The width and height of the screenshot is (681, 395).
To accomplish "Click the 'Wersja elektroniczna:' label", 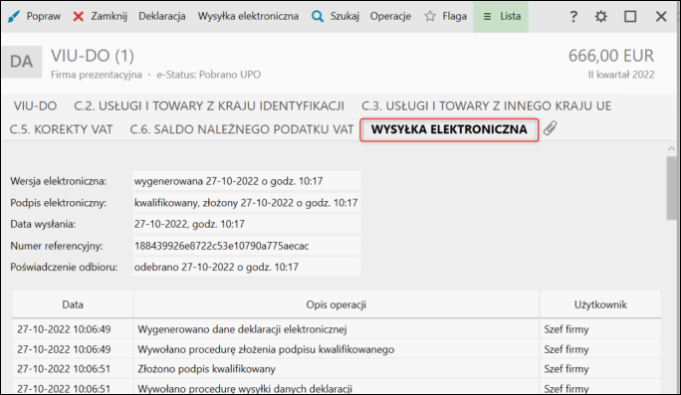I will coord(58,181).
